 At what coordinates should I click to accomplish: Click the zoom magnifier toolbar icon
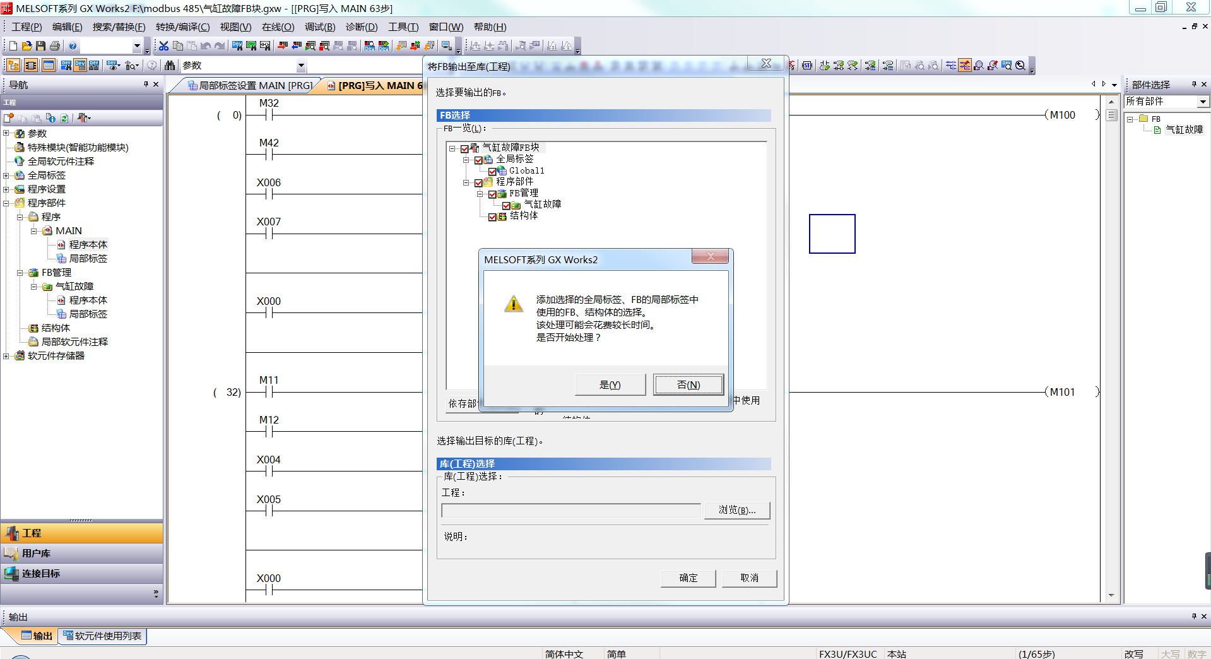1020,66
